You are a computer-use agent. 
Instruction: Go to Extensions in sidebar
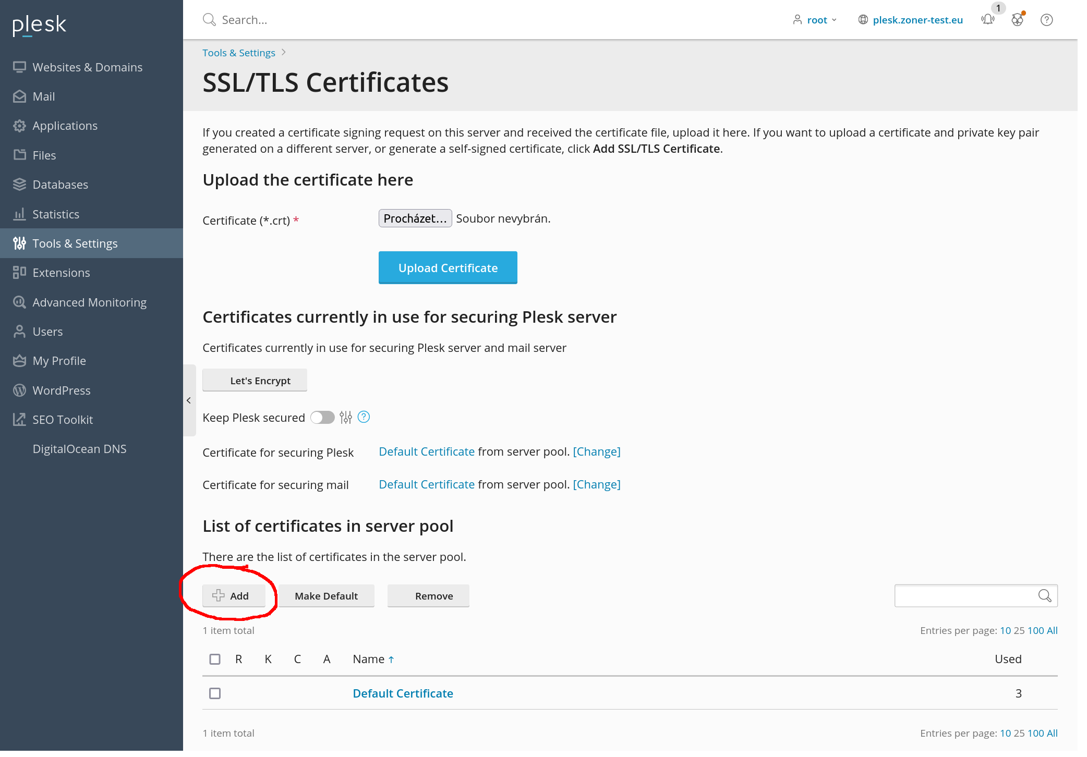pos(61,273)
